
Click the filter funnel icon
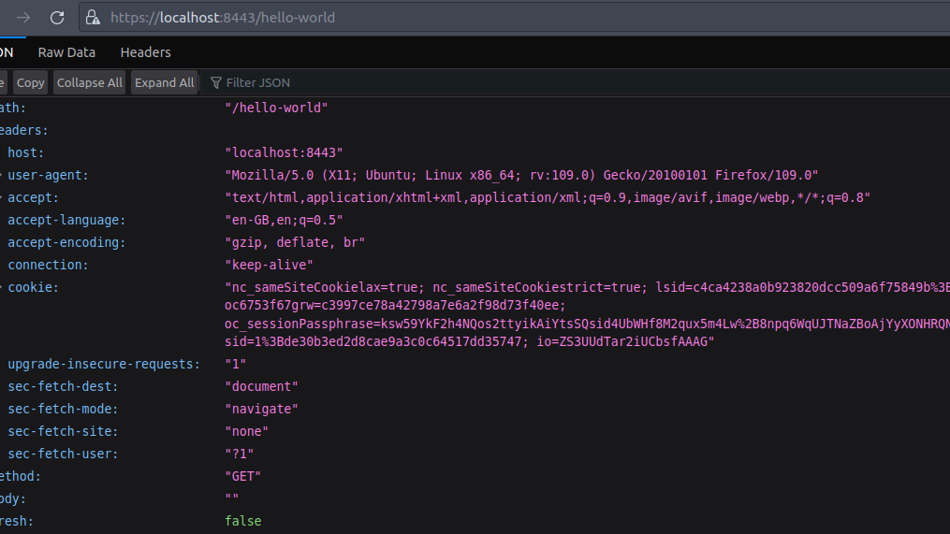(x=215, y=83)
